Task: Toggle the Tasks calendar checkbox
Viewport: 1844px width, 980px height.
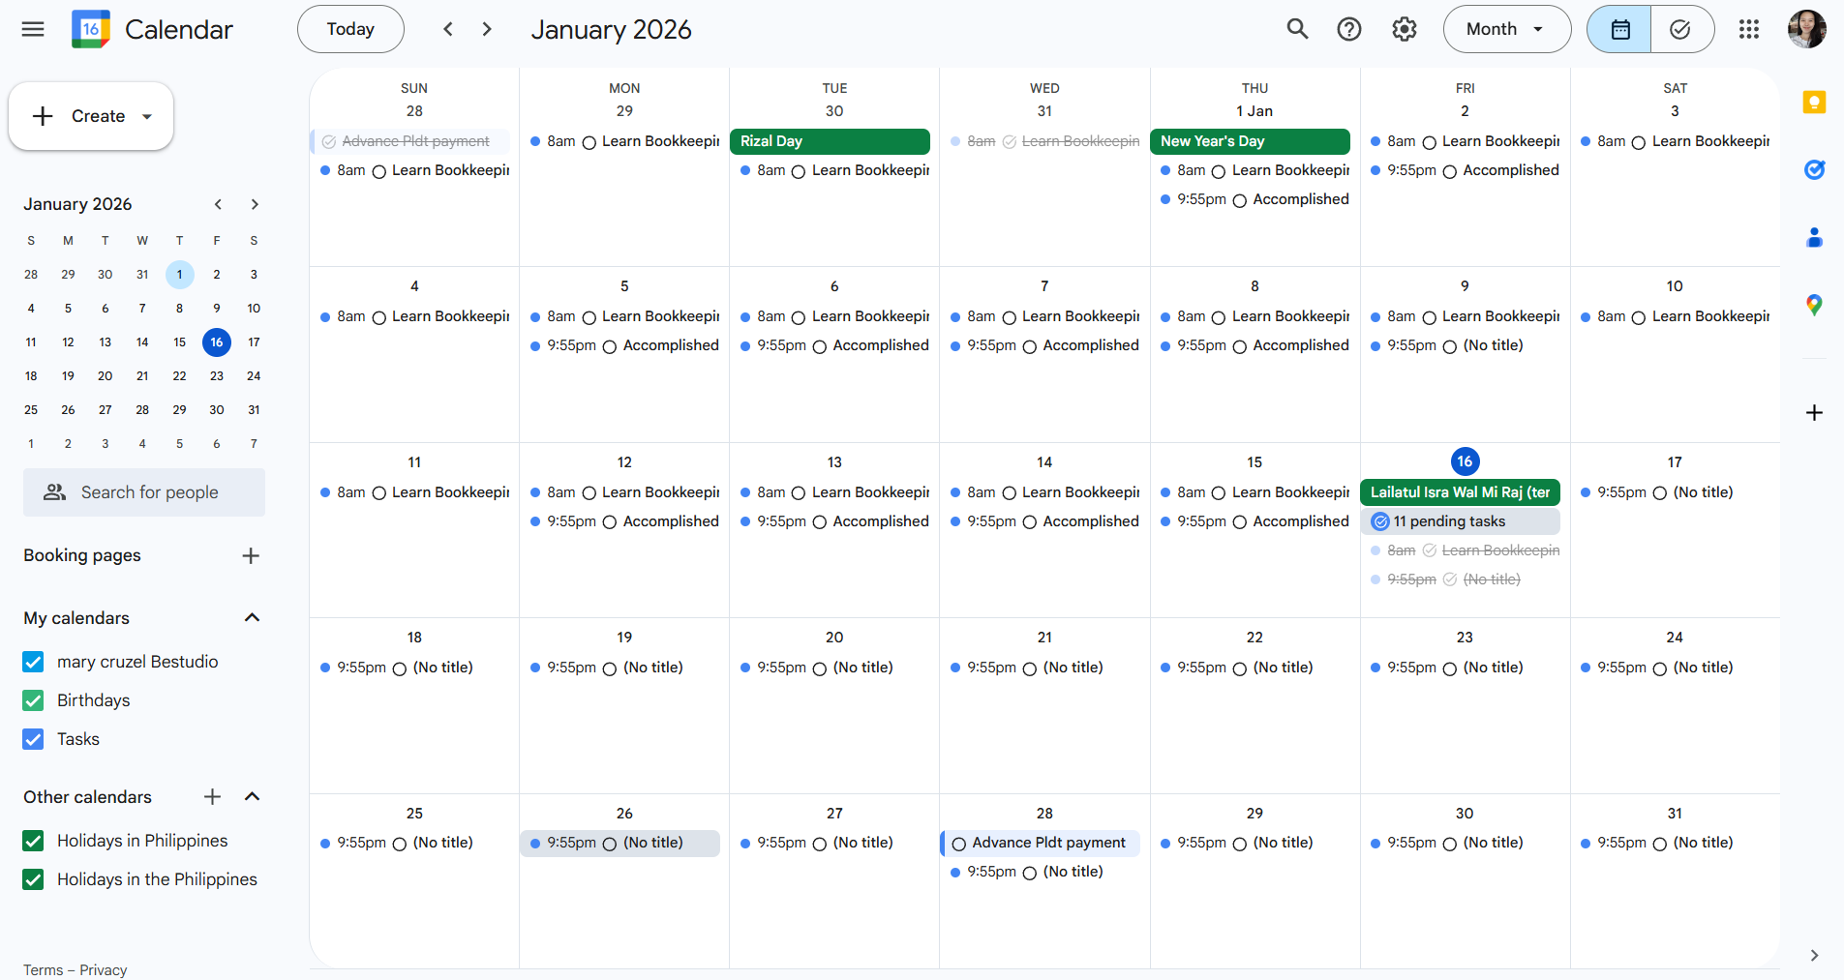Action: pos(33,739)
